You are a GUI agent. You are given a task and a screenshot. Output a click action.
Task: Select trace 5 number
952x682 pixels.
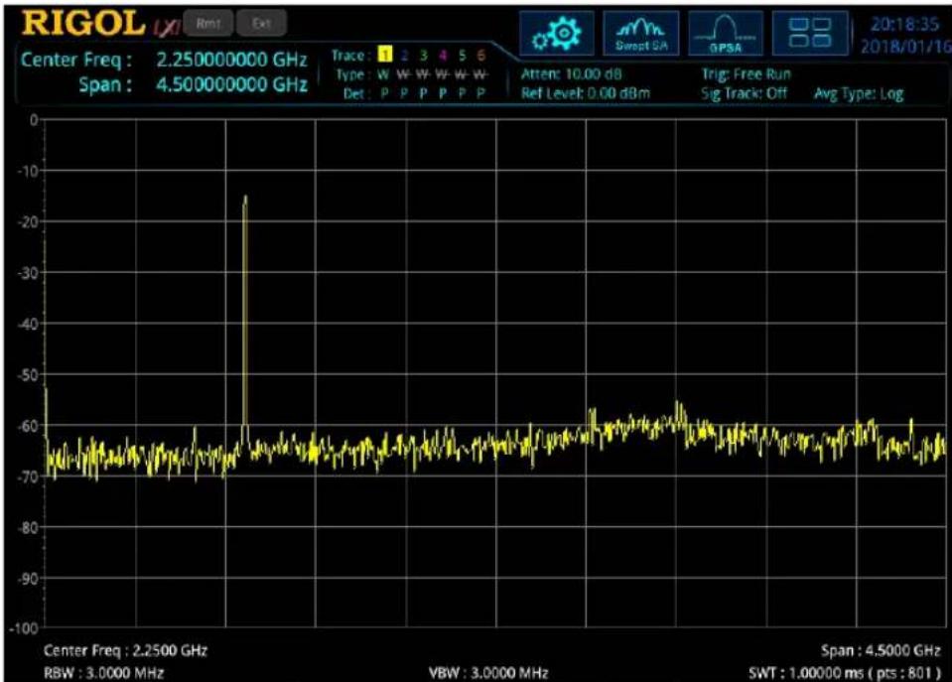tap(462, 56)
